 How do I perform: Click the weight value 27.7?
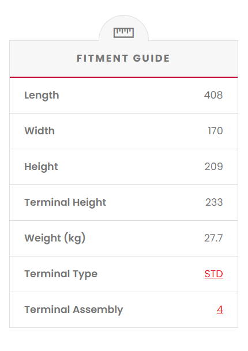coord(213,238)
